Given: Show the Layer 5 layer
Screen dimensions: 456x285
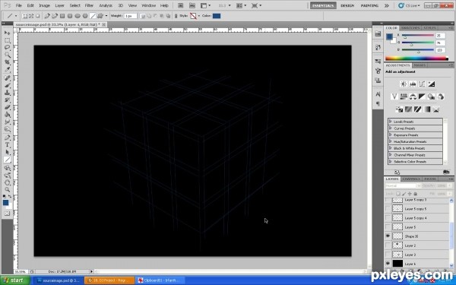Looking at the screenshot, I should [x=388, y=226].
